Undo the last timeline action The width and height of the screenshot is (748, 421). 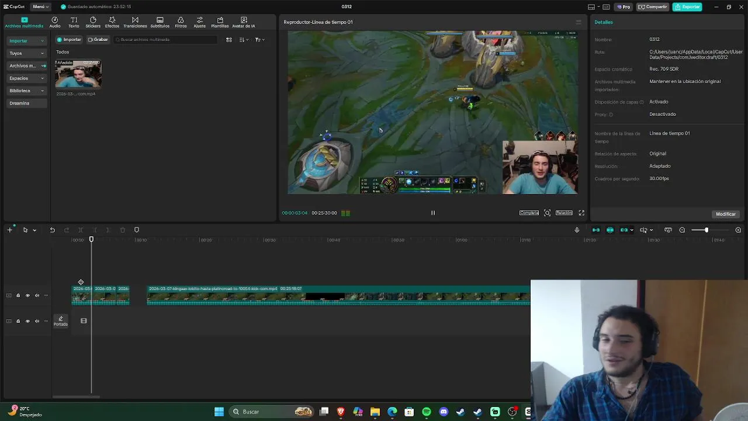pos(52,230)
